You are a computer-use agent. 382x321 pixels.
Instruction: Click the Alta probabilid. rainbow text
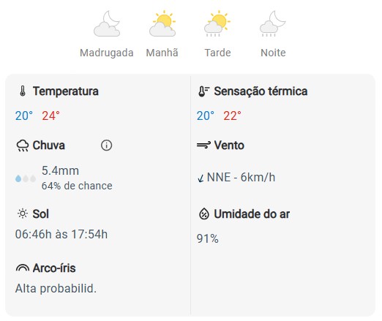click(56, 289)
